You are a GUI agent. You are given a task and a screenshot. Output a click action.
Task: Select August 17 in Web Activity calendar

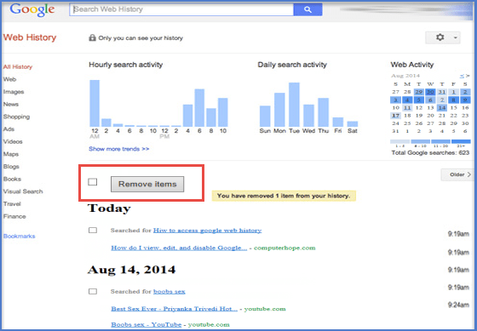(x=395, y=116)
